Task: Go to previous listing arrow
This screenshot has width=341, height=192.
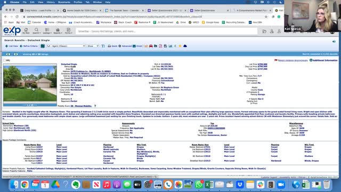Action: coord(8,54)
